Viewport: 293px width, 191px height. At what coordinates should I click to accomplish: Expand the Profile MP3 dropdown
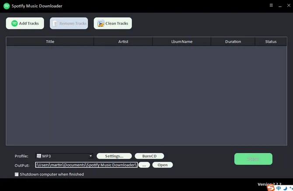[x=64, y=156]
